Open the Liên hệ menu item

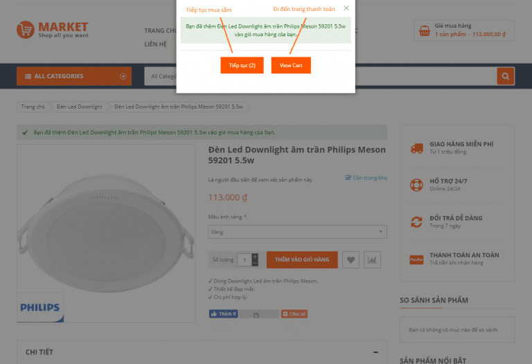click(x=156, y=44)
